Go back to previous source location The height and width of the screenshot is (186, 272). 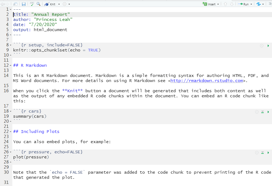point(2,4)
